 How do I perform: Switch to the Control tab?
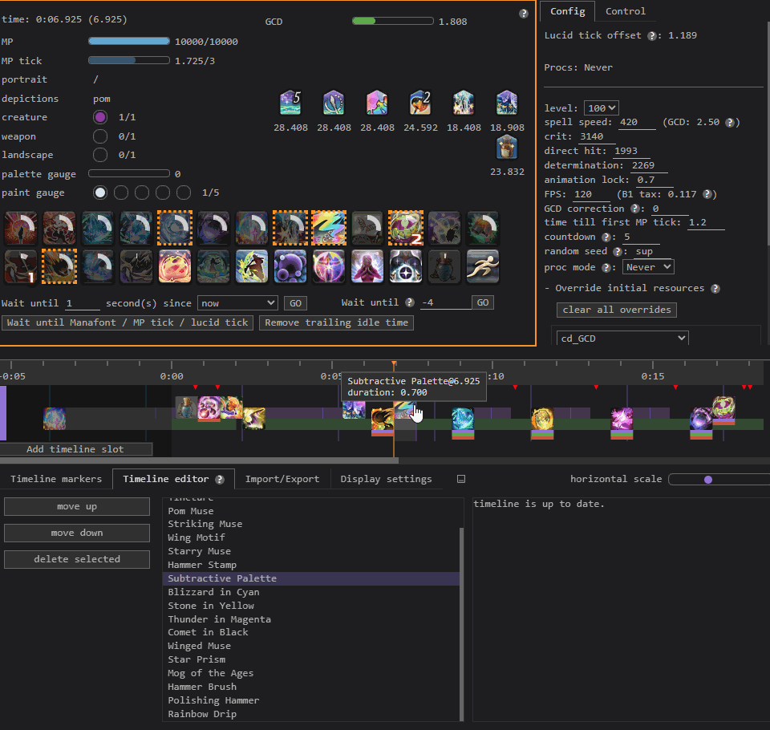tap(625, 11)
